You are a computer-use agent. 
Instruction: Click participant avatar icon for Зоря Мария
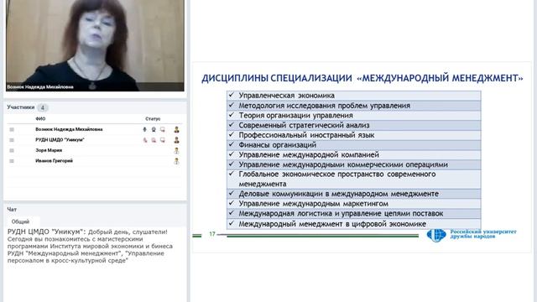click(x=177, y=151)
